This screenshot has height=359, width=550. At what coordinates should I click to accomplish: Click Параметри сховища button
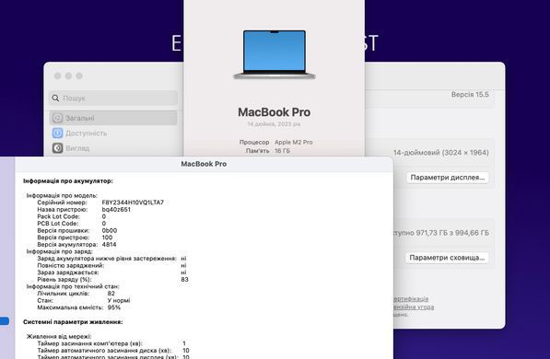447,258
